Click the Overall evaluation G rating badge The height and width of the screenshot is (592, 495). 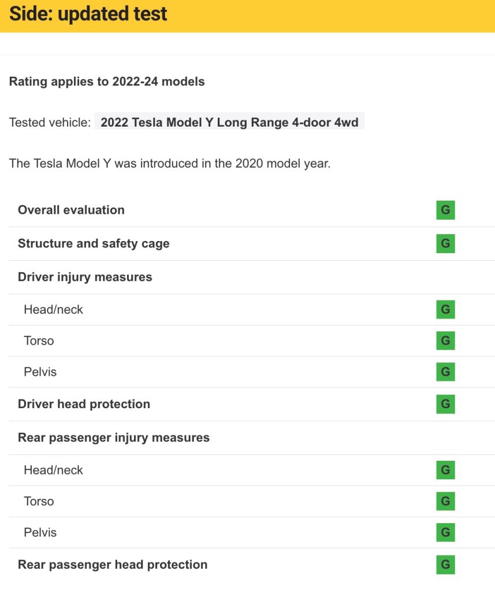(x=445, y=210)
